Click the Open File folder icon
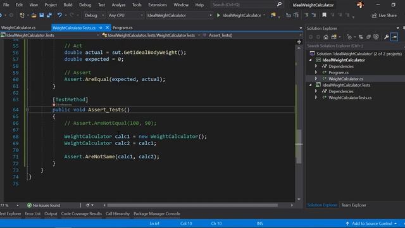 pos(34,15)
